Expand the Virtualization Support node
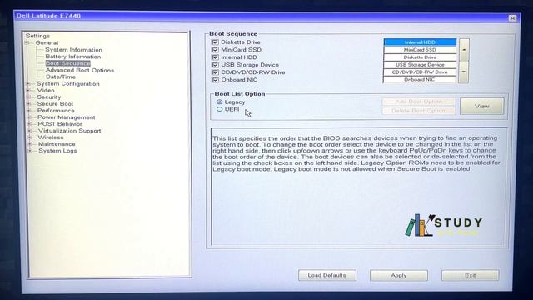 30,131
